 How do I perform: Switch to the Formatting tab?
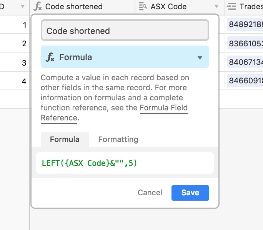tap(118, 139)
